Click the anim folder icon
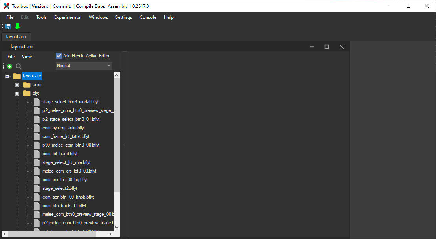436x239 pixels. pos(27,85)
